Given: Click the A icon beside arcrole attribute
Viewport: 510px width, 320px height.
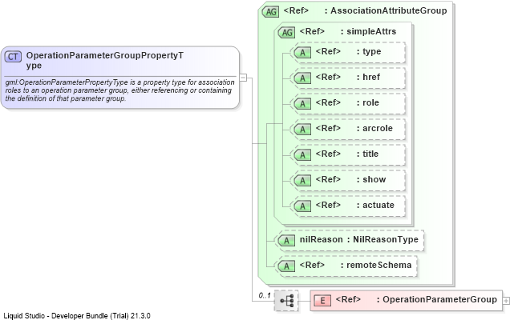Looking at the screenshot, I should pyautogui.click(x=302, y=129).
